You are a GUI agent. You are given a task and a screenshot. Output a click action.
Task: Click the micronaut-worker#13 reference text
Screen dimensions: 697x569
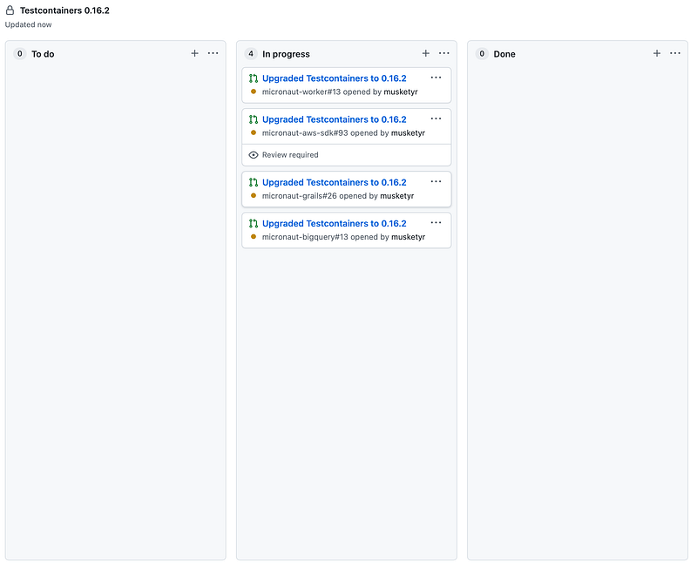[x=301, y=92]
